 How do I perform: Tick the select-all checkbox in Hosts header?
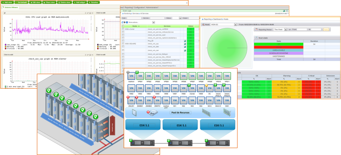tap(123, 26)
